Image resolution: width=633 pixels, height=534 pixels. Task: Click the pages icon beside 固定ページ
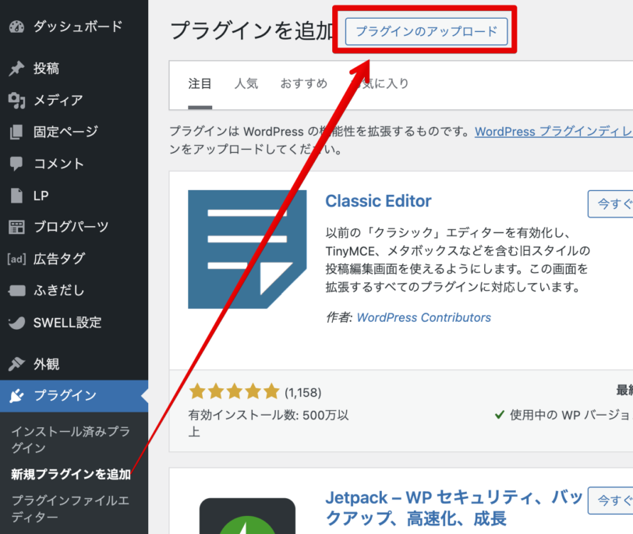16,132
